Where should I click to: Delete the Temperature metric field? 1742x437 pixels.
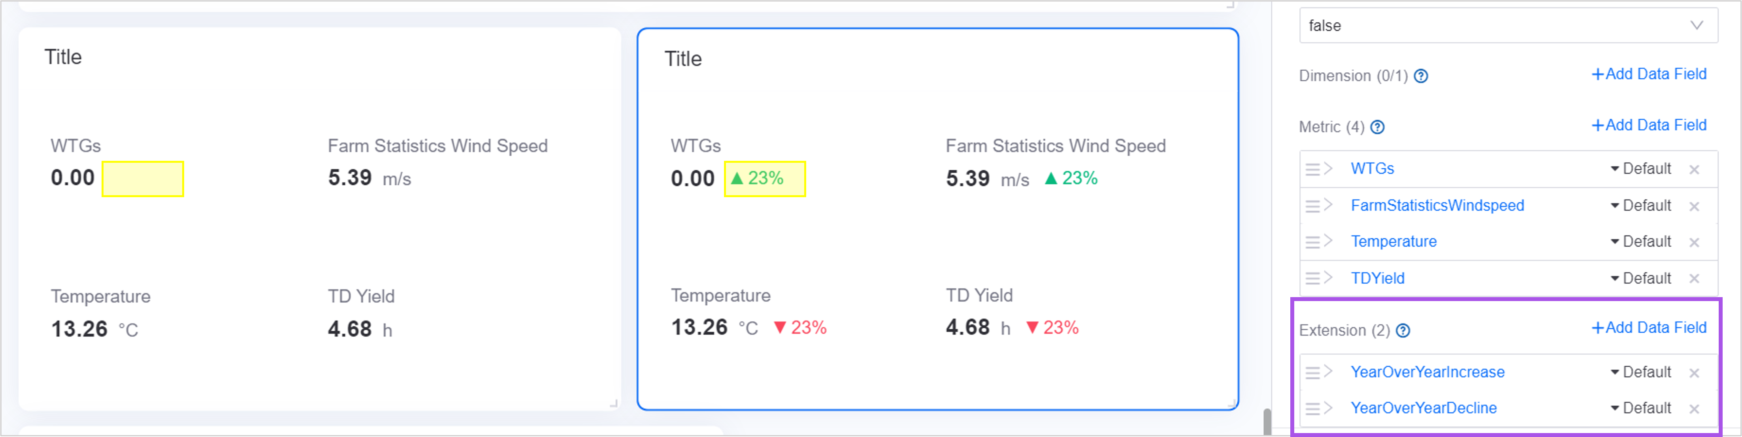pyautogui.click(x=1694, y=242)
